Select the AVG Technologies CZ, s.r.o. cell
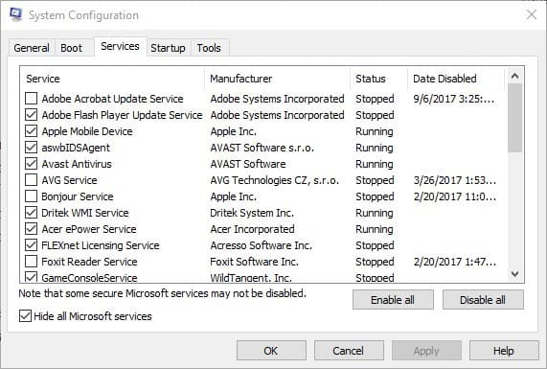The image size is (547, 369). (x=275, y=180)
